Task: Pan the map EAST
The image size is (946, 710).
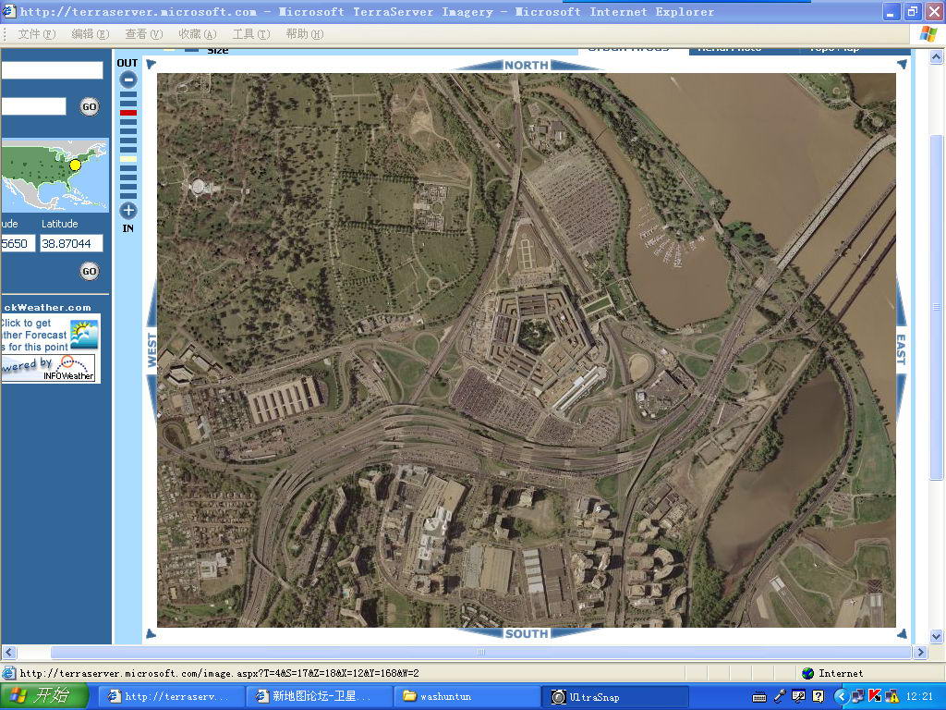Action: 901,350
